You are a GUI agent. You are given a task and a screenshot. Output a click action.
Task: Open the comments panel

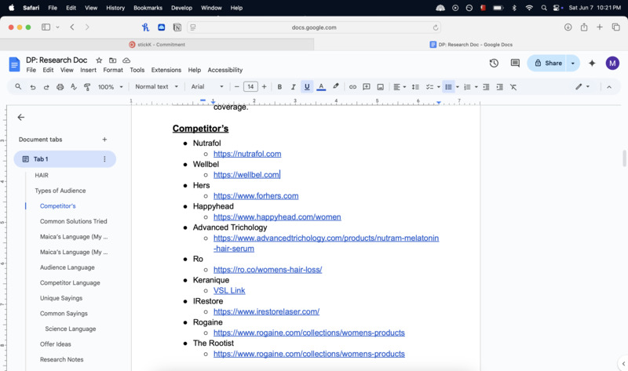click(x=515, y=63)
